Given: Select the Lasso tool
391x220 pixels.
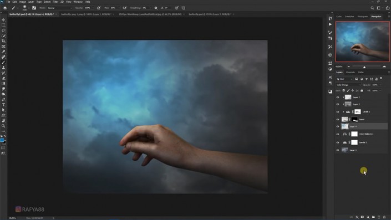Looking at the screenshot, I should coord(3,30).
